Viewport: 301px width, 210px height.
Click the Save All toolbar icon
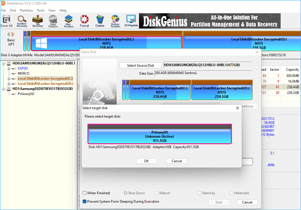pyautogui.click(x=6, y=21)
